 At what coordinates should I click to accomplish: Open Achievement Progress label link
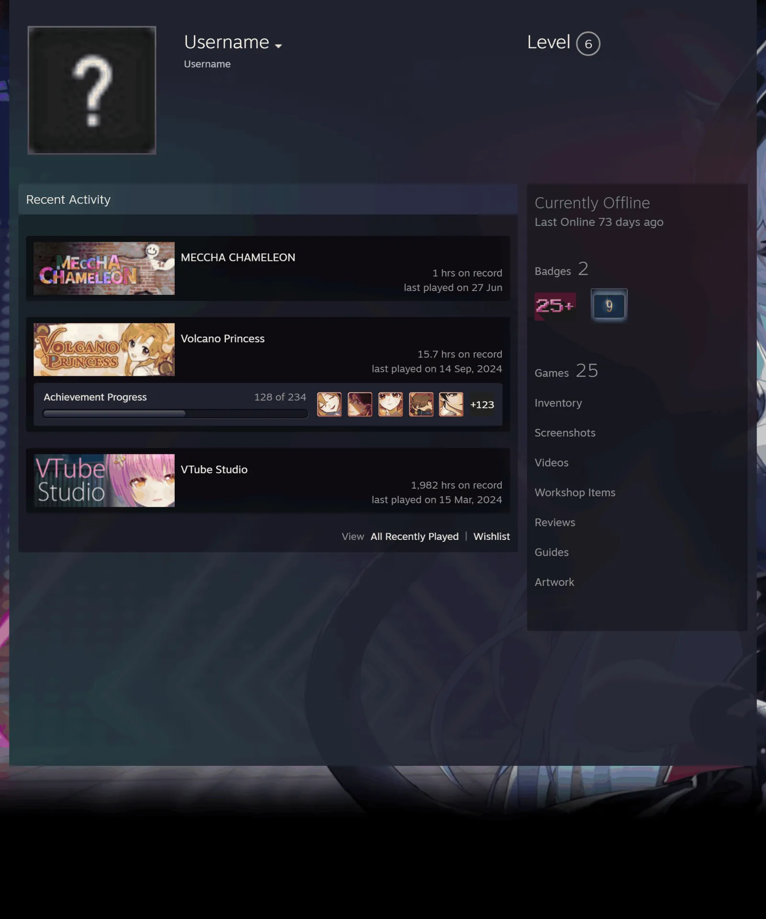coord(95,397)
